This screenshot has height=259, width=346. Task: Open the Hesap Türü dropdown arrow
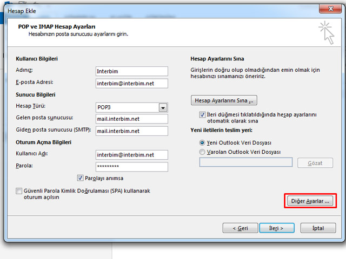pyautogui.click(x=163, y=107)
